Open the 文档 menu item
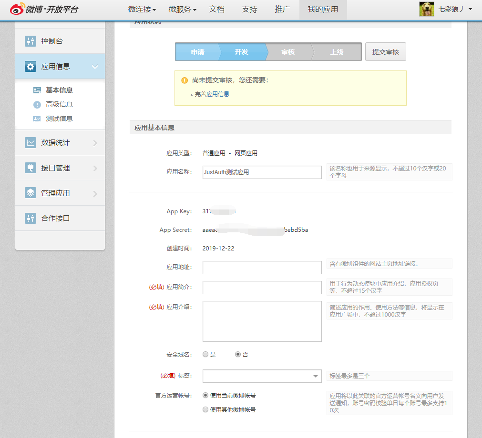 (217, 10)
